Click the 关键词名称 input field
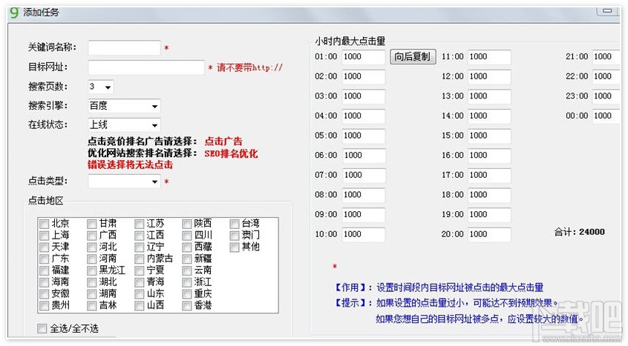Viewport: 628px width, 346px height. click(124, 47)
